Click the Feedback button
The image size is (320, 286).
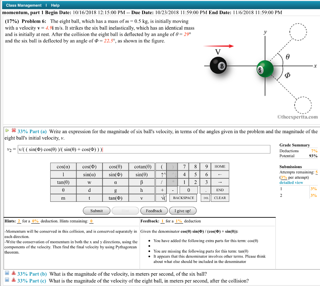coord(154,211)
